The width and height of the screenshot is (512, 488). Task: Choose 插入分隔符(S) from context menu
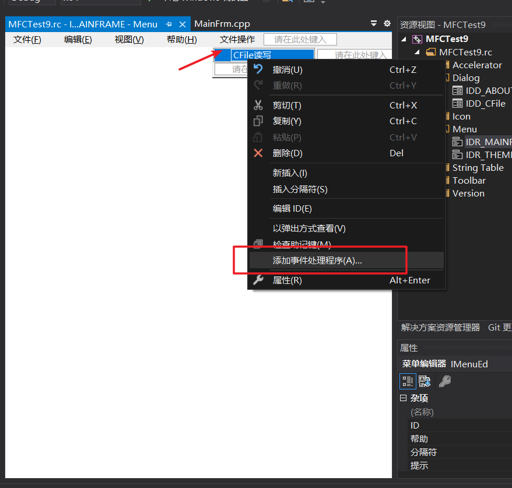click(346, 189)
